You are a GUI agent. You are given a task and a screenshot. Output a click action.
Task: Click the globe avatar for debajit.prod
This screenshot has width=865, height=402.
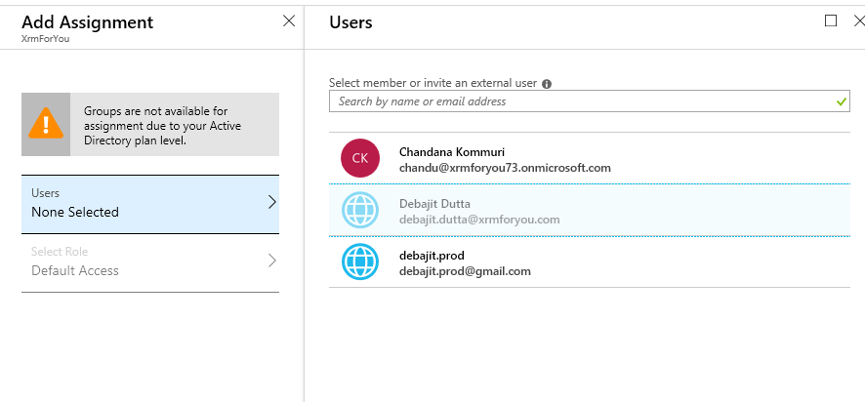click(x=359, y=262)
